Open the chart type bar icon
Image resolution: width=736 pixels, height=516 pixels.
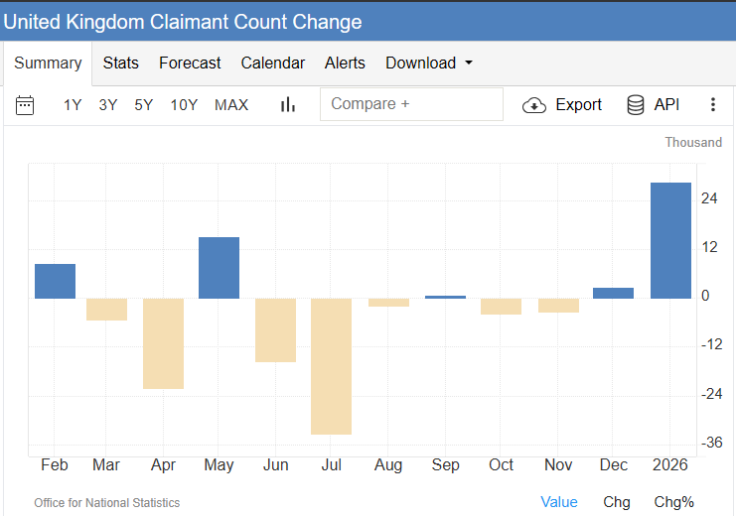(x=288, y=105)
